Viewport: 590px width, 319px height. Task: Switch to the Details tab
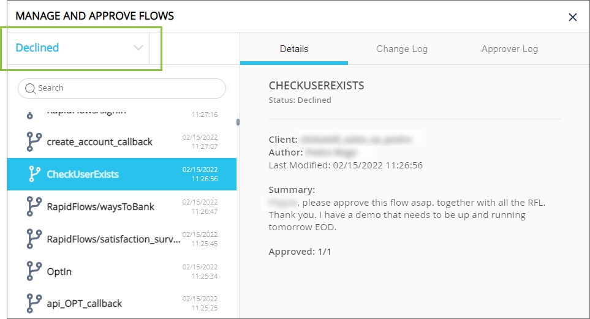click(294, 49)
